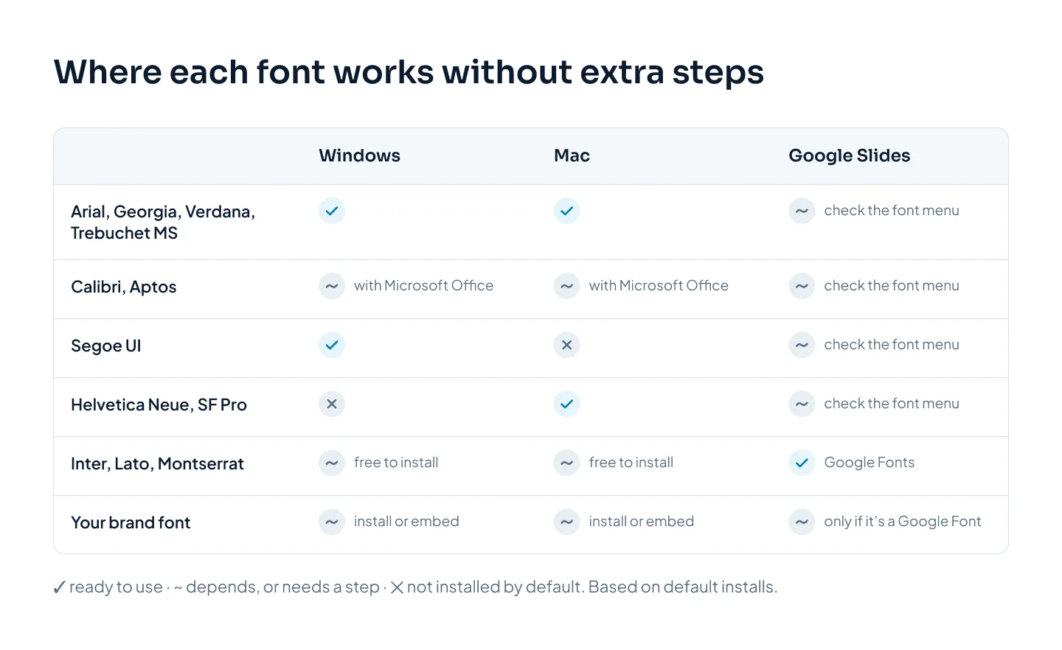
Task: Select the 'Calibri, Aptos' row label
Action: coord(124,287)
